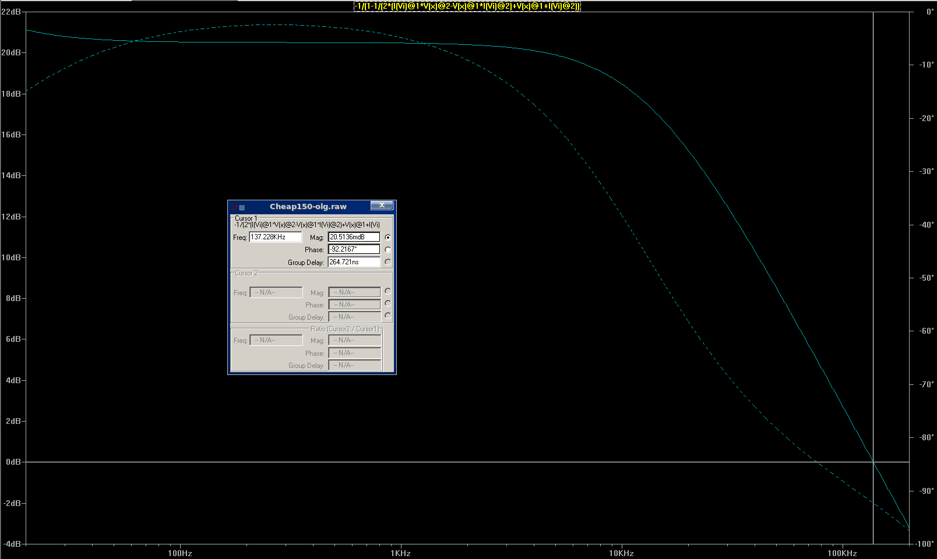Click the 100KHz label on frequency axis
Image resolution: width=937 pixels, height=559 pixels.
(842, 553)
